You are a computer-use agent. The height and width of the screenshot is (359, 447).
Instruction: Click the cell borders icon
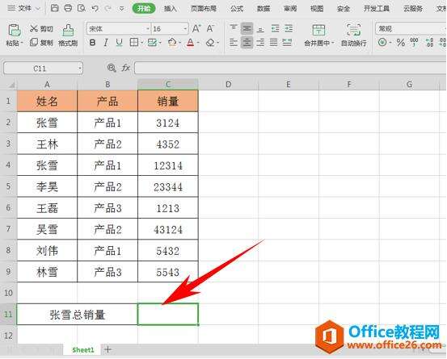coord(134,43)
